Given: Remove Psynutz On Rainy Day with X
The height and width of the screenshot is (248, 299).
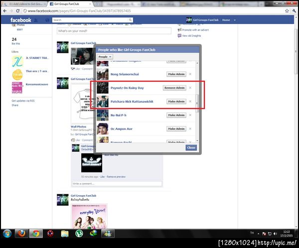Looking at the screenshot, I should tap(190, 88).
